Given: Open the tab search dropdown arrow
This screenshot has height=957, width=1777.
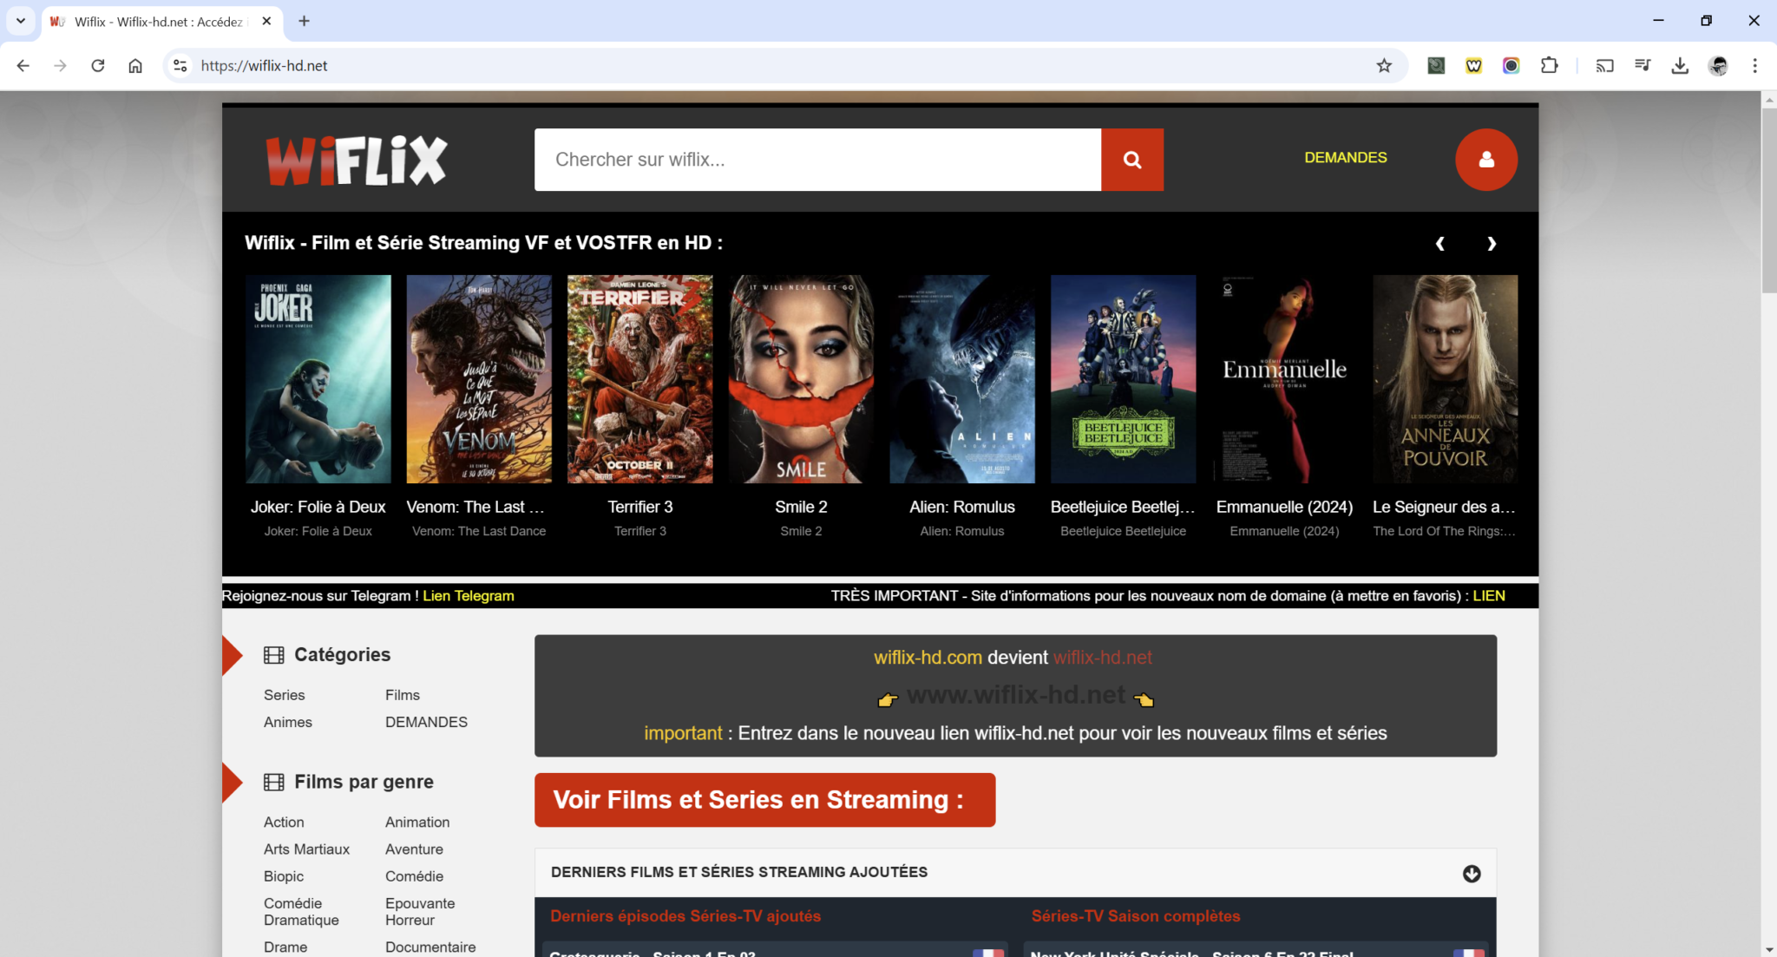Looking at the screenshot, I should 21,21.
